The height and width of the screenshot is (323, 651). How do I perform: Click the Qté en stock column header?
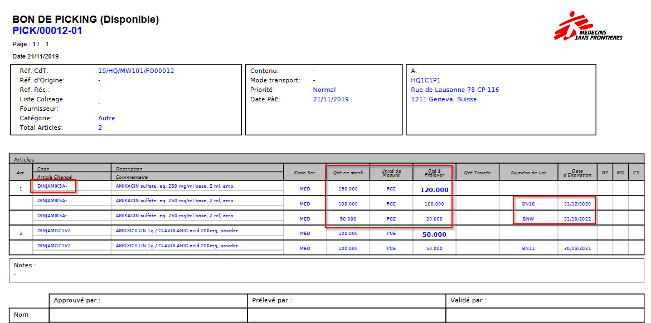[348, 173]
